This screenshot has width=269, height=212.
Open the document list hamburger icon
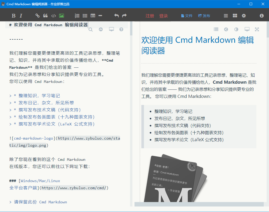226,16
